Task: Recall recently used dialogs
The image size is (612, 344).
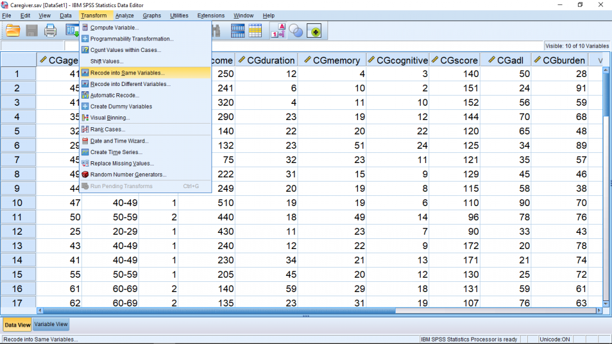Action: point(72,30)
